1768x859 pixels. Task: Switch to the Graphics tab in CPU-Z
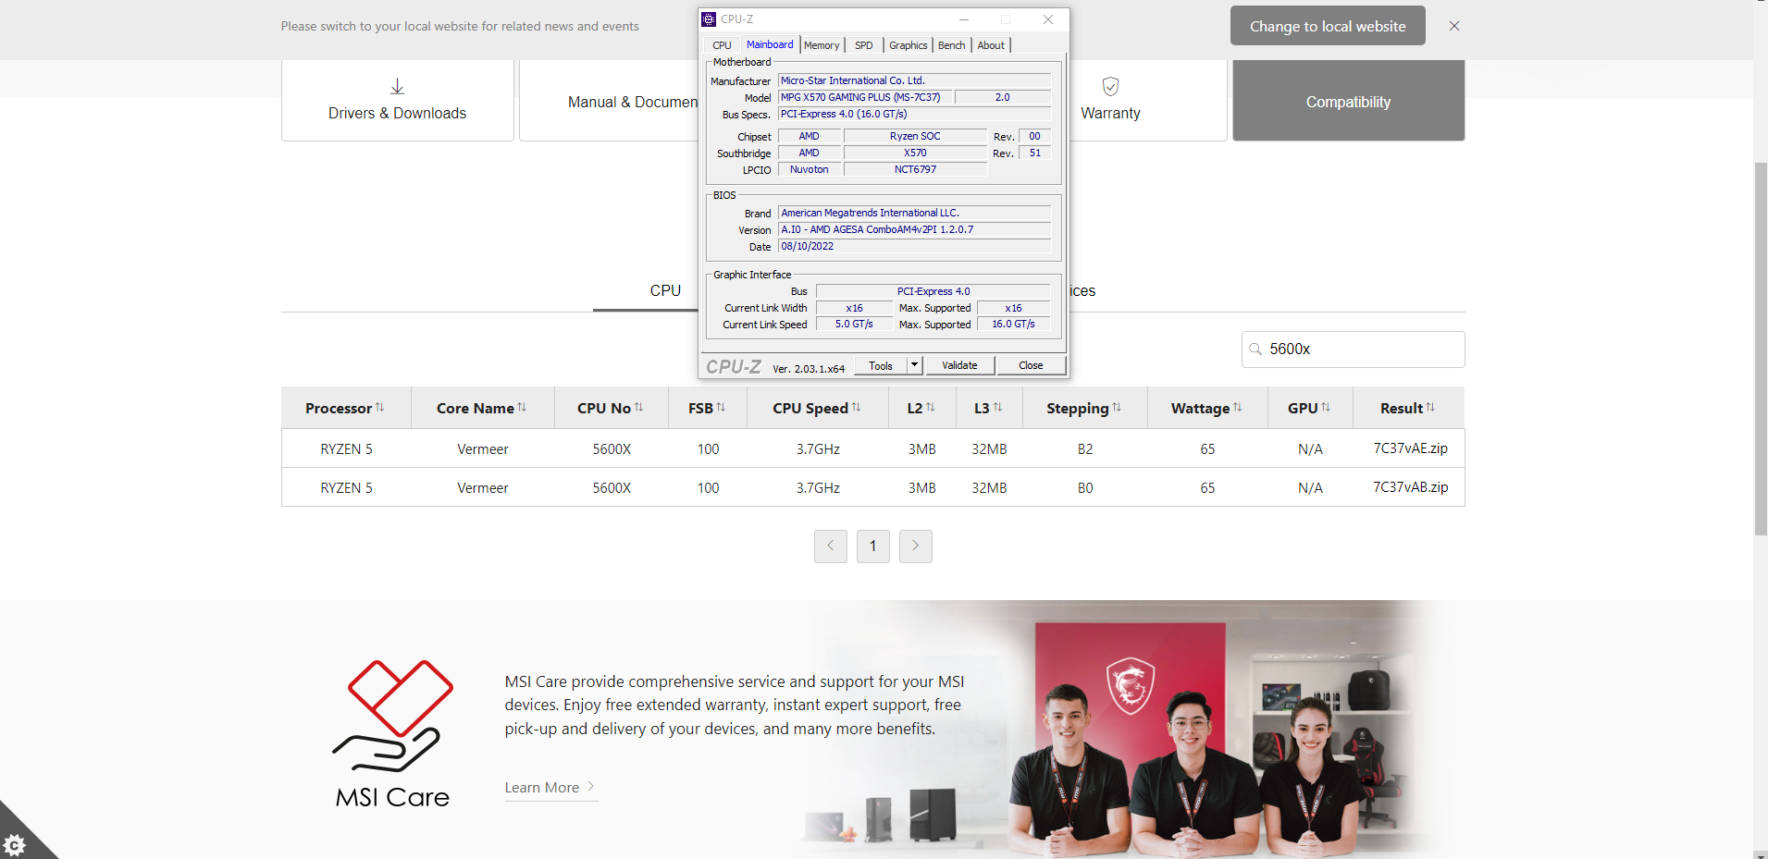(x=909, y=45)
